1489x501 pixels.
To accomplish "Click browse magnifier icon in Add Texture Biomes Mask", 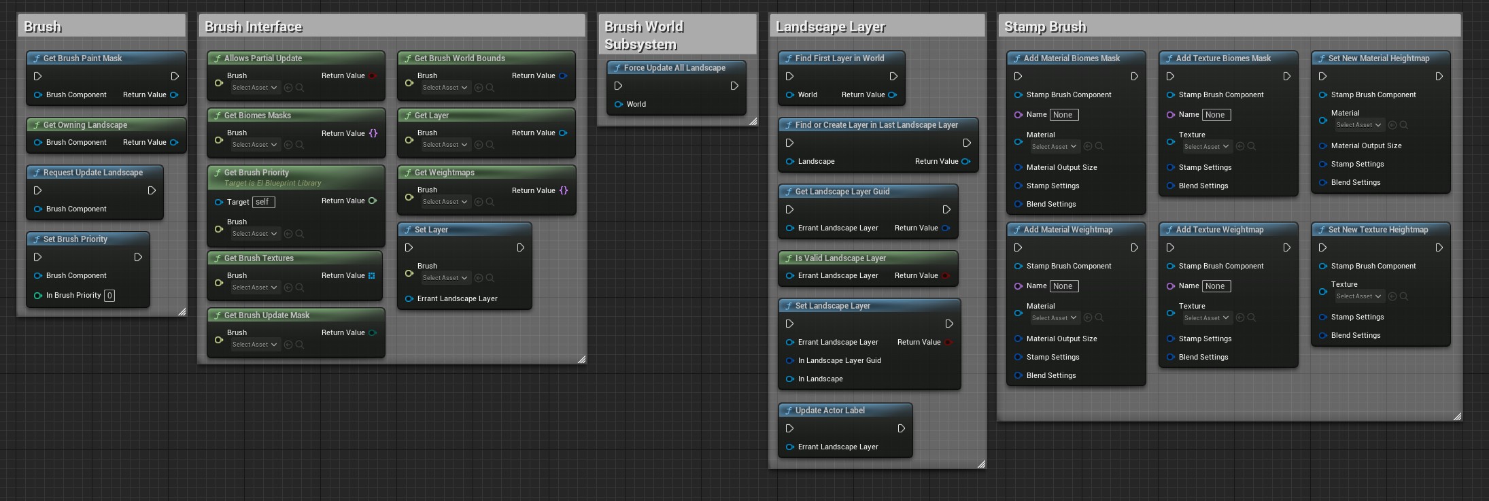I will pos(1252,147).
